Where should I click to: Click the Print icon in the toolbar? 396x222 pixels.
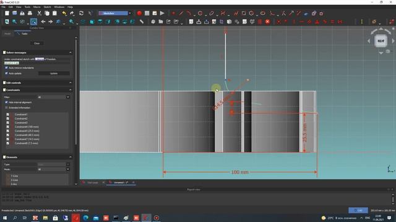click(x=30, y=14)
